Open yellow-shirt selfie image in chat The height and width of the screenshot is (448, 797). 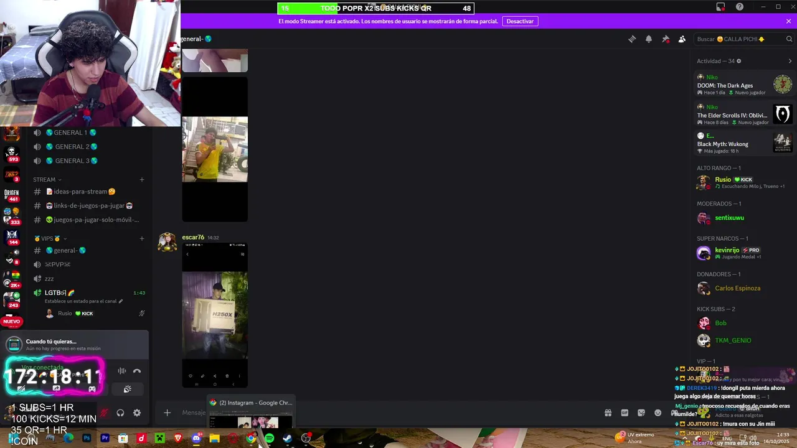click(x=215, y=149)
